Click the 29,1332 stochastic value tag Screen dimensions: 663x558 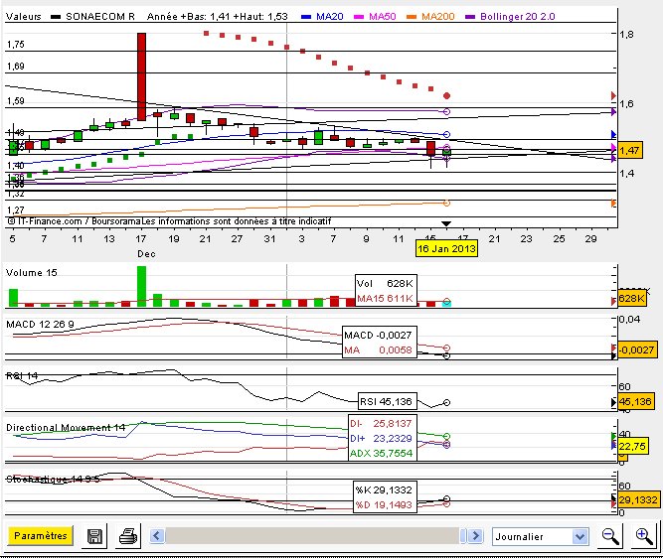(638, 500)
